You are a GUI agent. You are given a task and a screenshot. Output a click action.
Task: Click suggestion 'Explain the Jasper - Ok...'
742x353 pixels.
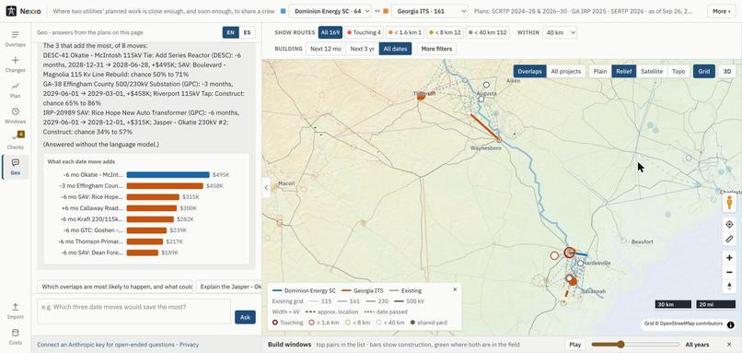tap(229, 287)
